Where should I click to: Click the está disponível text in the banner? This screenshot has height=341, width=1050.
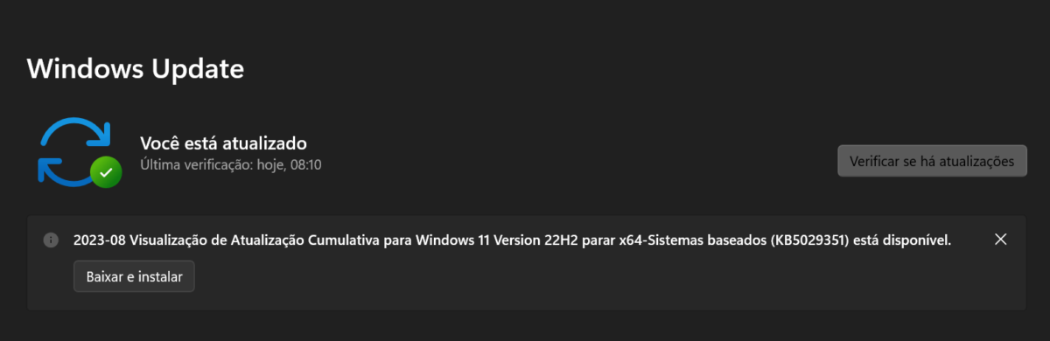[x=904, y=240]
